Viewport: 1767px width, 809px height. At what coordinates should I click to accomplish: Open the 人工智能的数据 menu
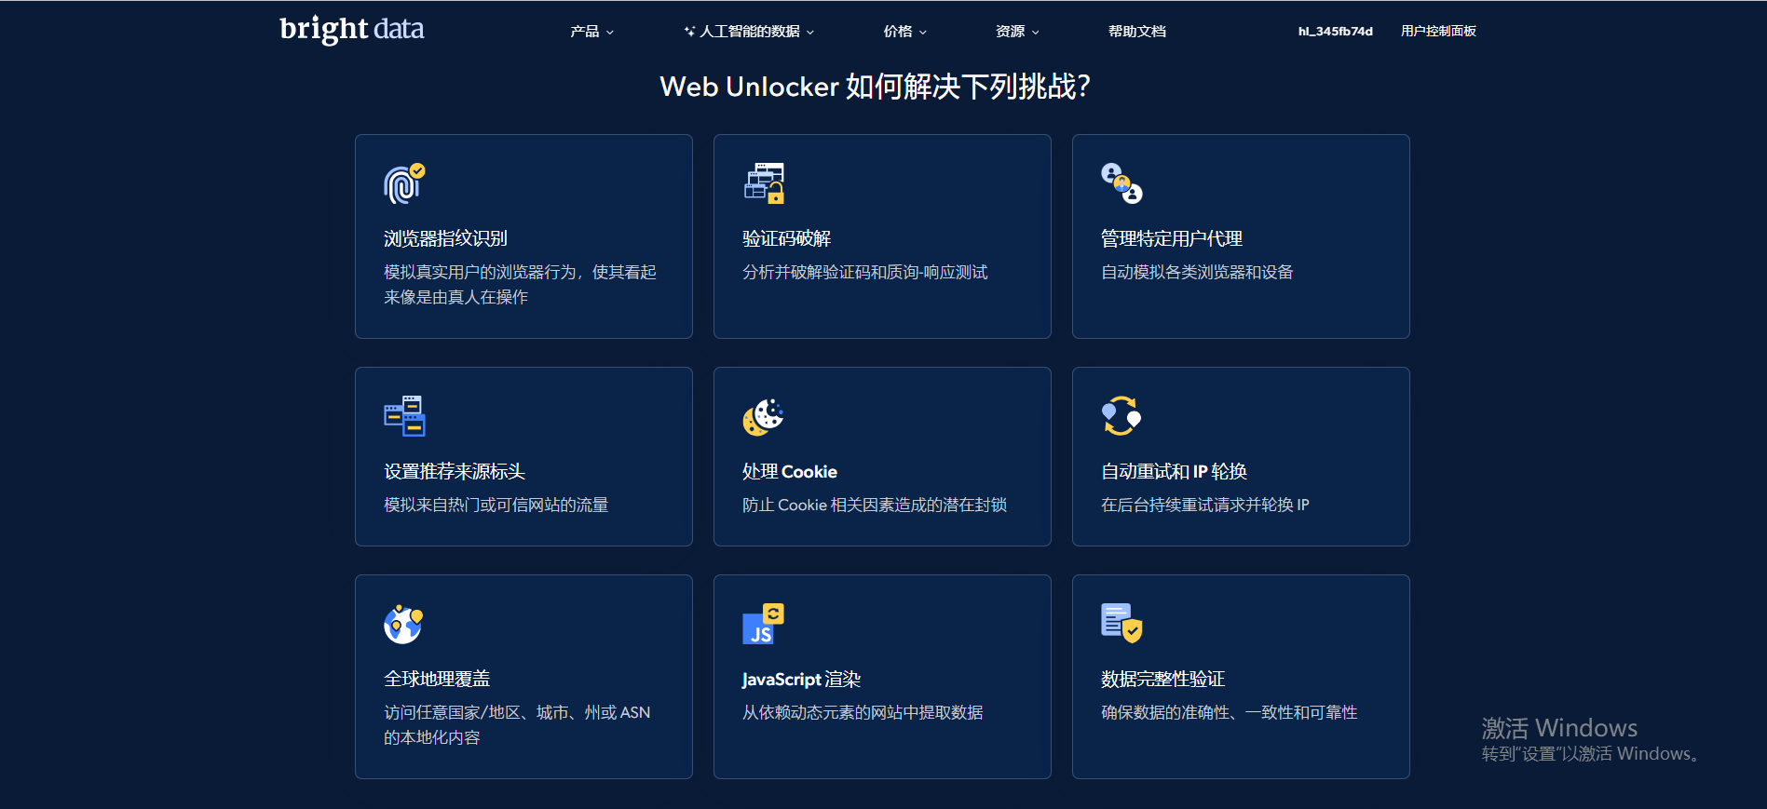(x=750, y=32)
